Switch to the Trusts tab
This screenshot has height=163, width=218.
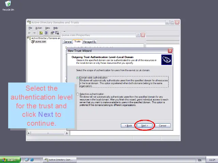(77, 41)
